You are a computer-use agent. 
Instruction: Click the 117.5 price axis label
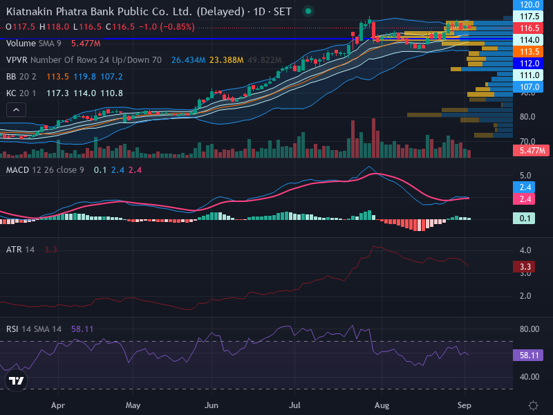[528, 16]
